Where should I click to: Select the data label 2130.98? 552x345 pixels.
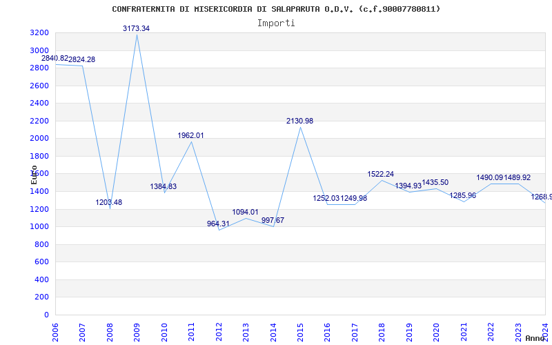pyautogui.click(x=299, y=121)
